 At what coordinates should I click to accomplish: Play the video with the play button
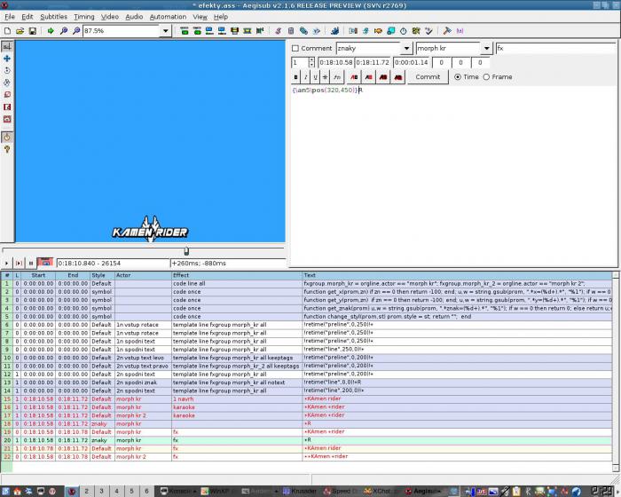point(7,264)
